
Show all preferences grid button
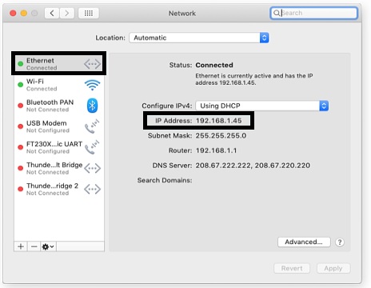click(89, 13)
